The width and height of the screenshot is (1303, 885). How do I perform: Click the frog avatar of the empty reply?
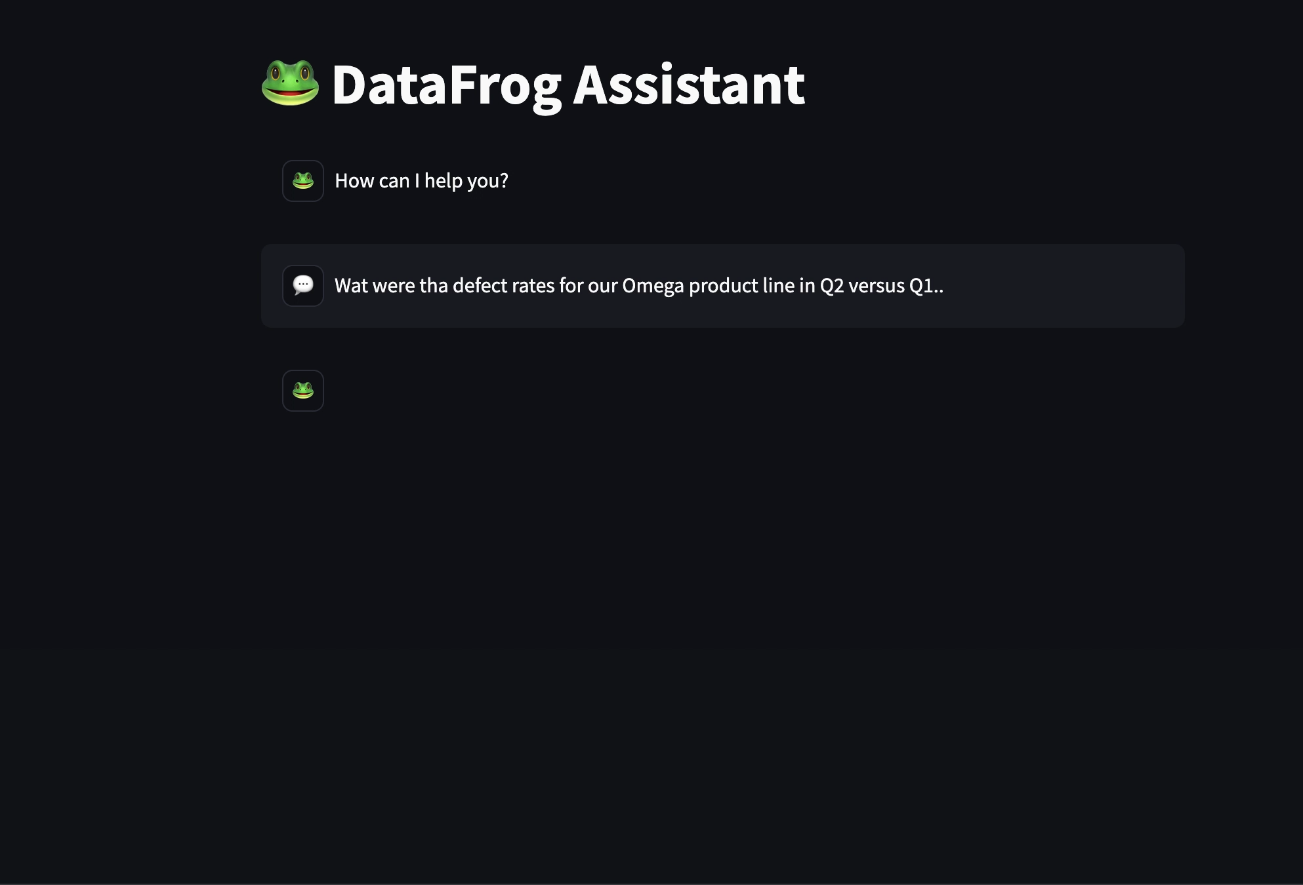pos(303,391)
